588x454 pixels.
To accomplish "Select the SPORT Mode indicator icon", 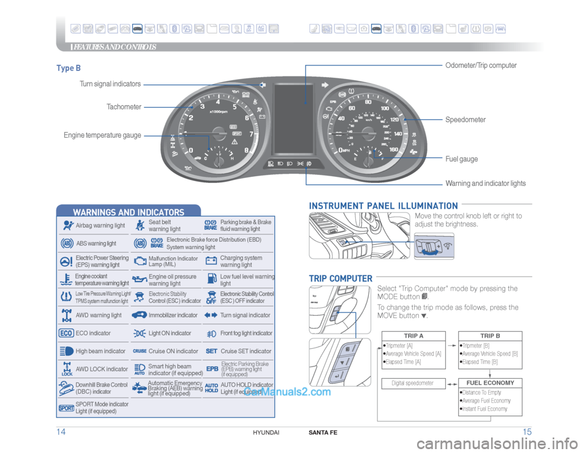I will (66, 408).
